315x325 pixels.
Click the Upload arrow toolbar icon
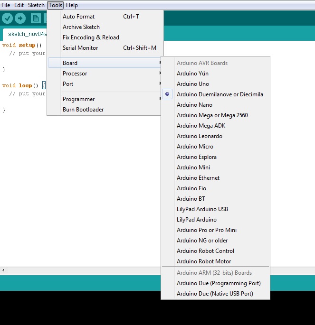(x=20, y=19)
